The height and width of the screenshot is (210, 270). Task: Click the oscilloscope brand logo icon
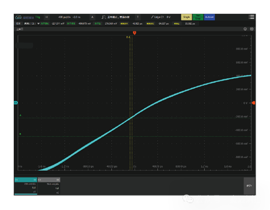coord(18,17)
